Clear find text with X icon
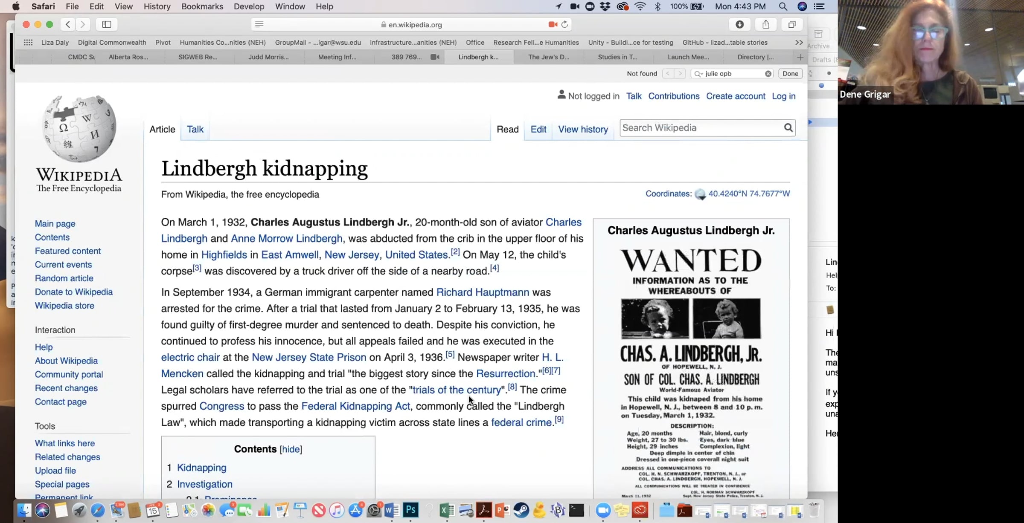1024x523 pixels. coord(768,74)
